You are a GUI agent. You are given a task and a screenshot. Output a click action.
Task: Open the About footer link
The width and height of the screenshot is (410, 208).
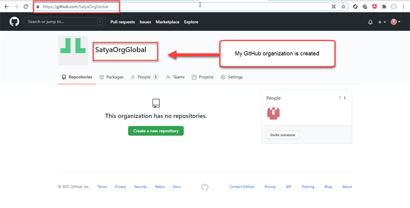tap(347, 186)
